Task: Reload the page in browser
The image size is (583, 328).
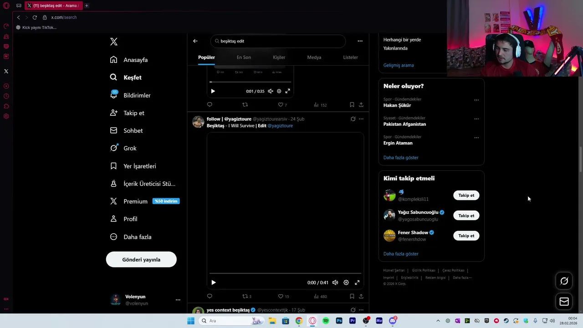Action: (35, 17)
